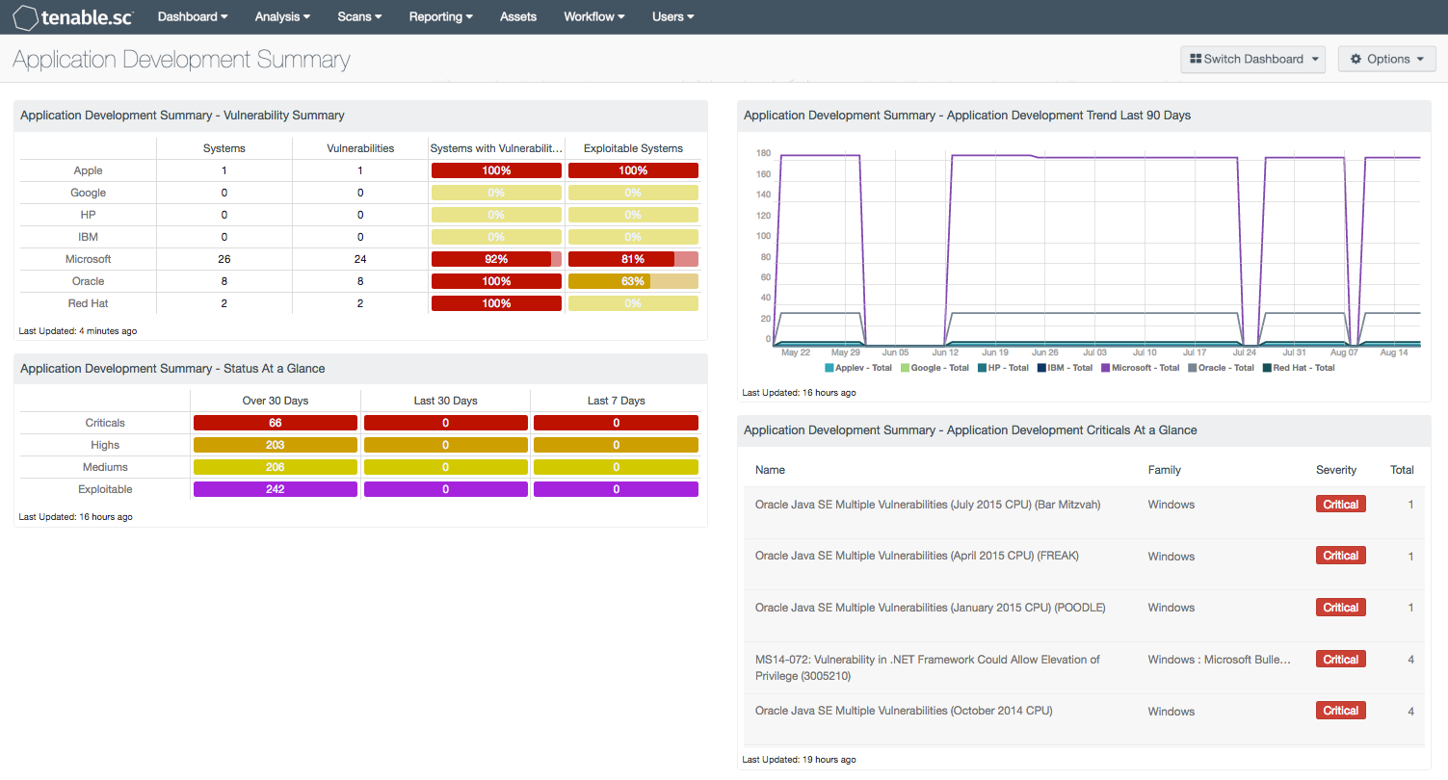
Task: Click the Tenable.sc hexagon logo
Action: tap(24, 17)
